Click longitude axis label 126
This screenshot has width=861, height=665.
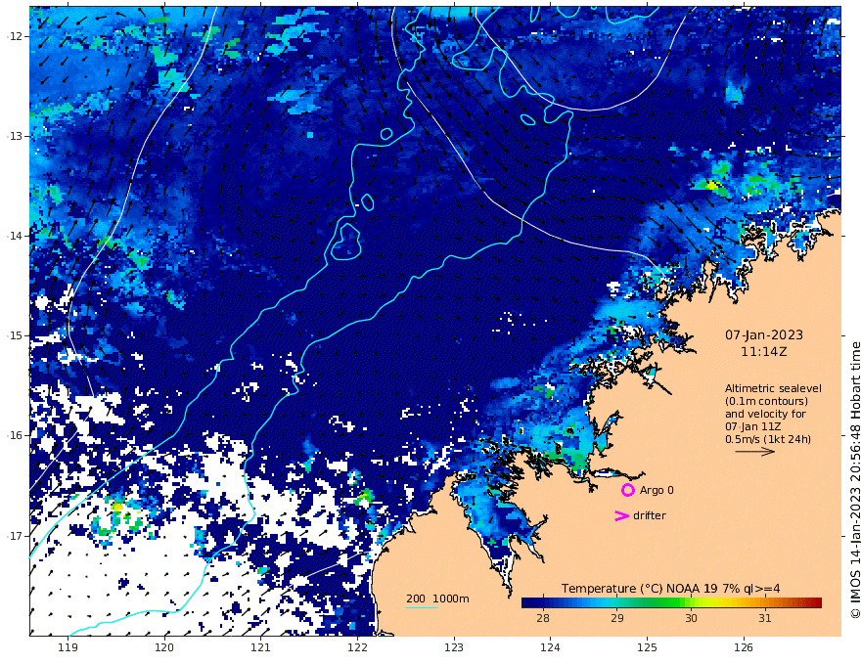[744, 648]
